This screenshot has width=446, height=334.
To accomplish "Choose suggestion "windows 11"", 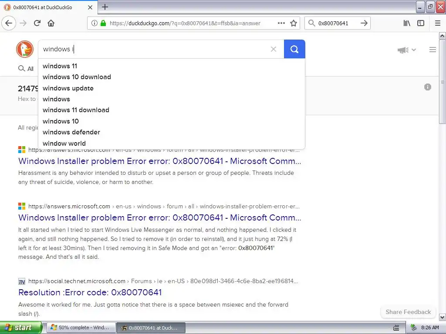I will (172, 66).
